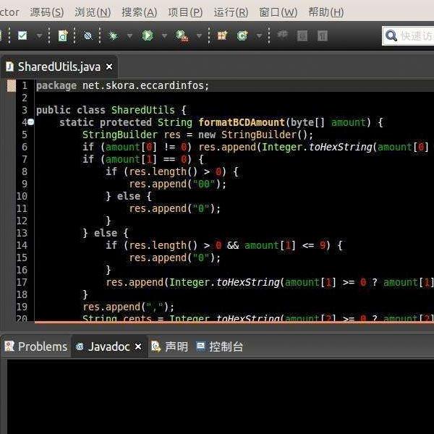Click 'net.skora.eccardinfos' package name text

142,86
